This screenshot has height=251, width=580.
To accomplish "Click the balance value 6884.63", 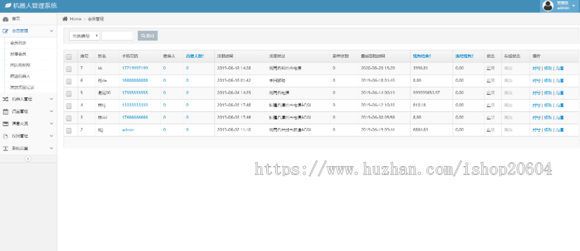I will click(x=420, y=130).
